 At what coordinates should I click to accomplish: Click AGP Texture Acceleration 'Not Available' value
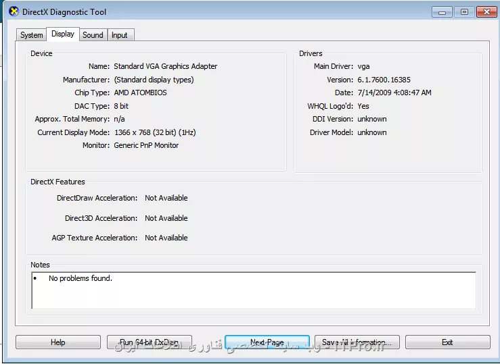[x=166, y=238]
